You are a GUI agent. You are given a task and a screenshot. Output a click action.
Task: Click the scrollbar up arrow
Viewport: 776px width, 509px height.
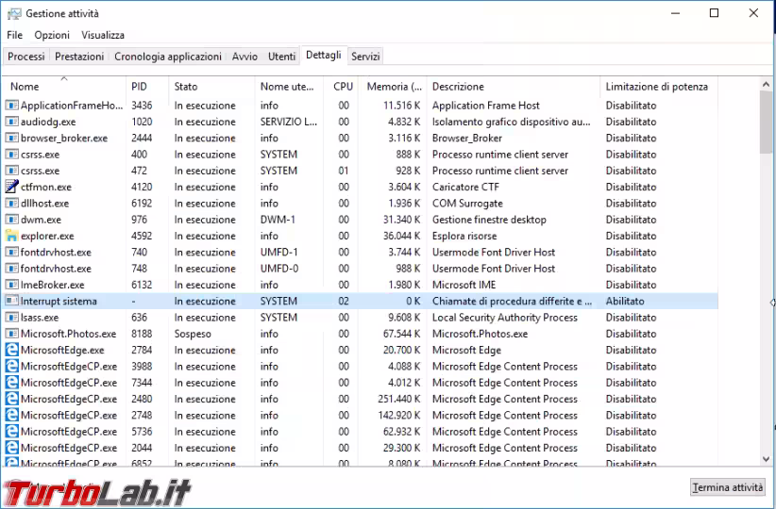pyautogui.click(x=766, y=85)
